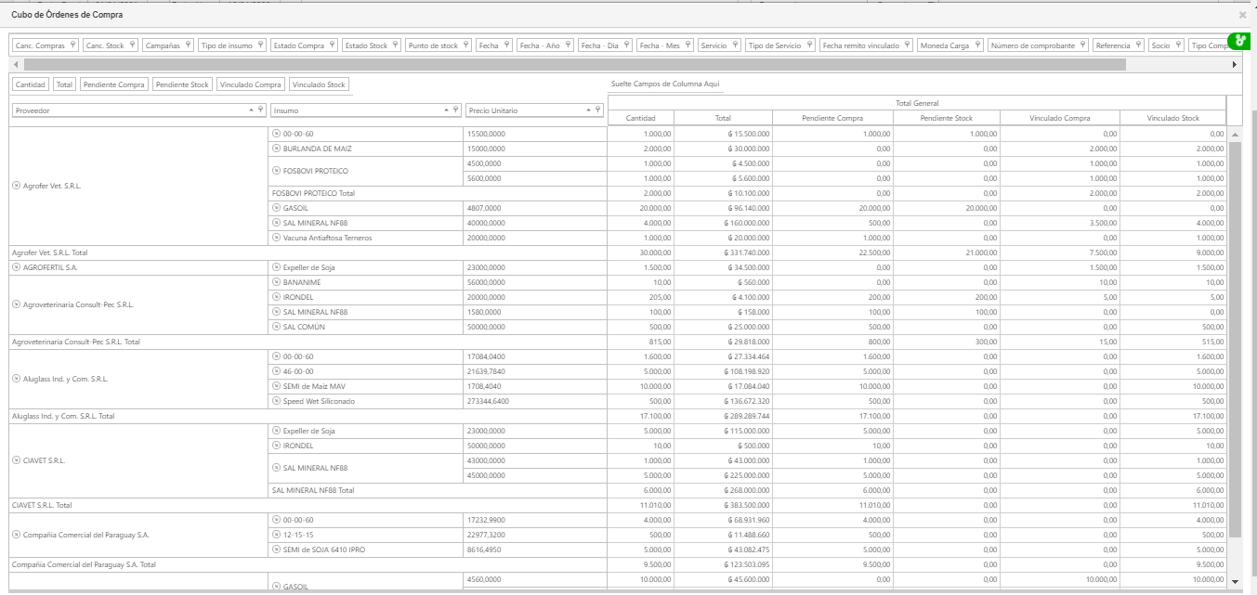Open filter icon on Campañas field

click(188, 45)
